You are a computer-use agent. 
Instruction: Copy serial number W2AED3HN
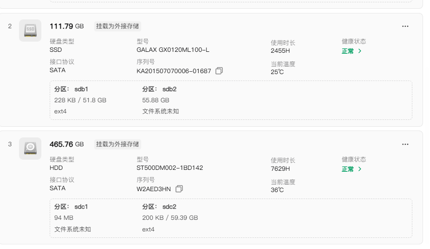point(179,189)
